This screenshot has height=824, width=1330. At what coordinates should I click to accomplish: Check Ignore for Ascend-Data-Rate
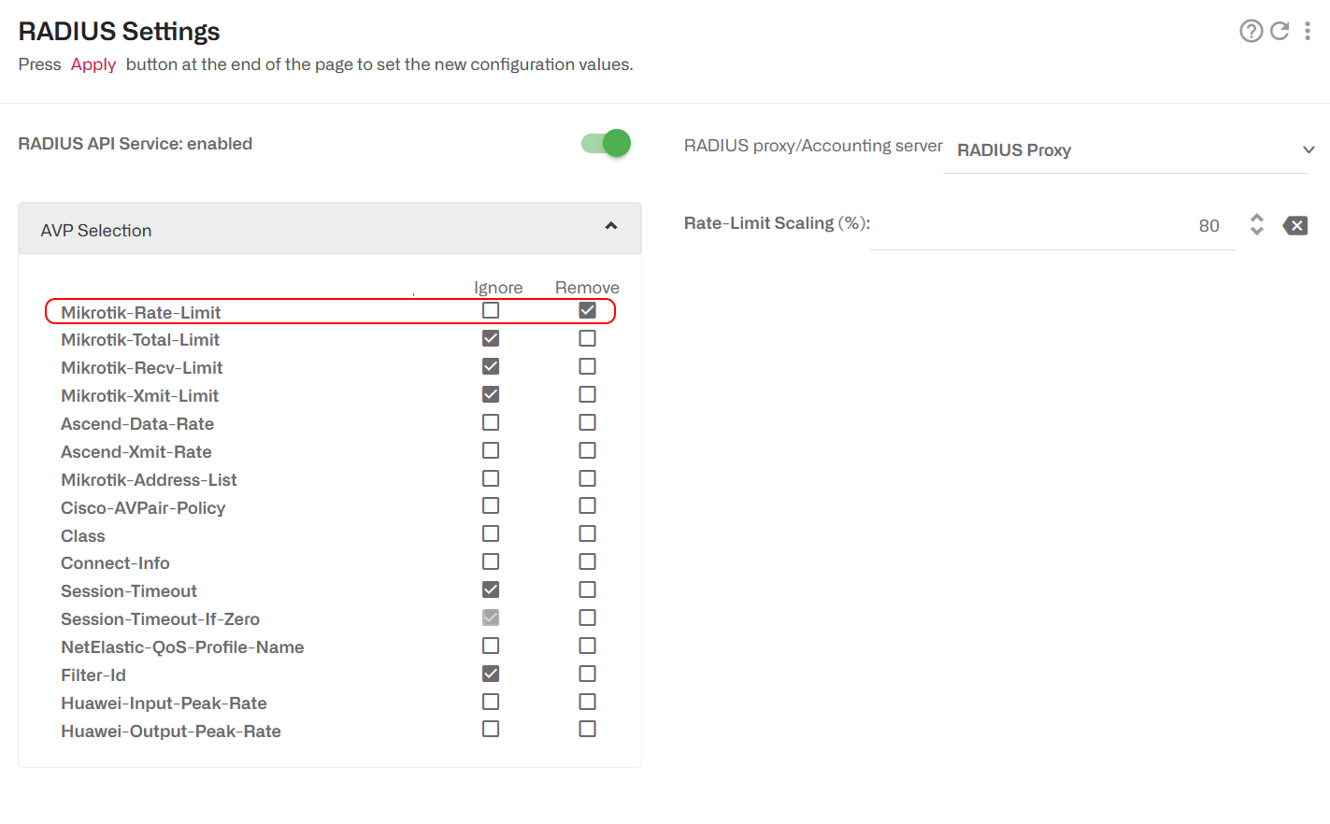(x=491, y=421)
